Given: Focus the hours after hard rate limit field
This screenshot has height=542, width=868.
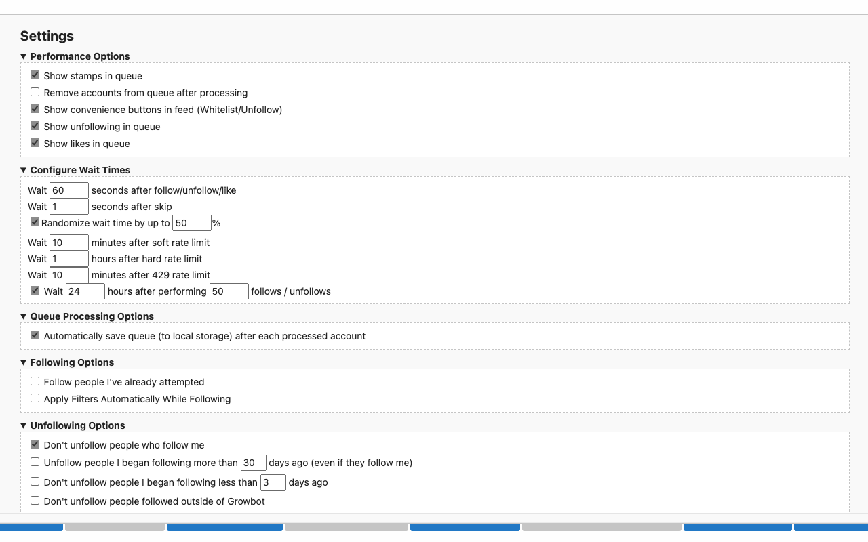Looking at the screenshot, I should (69, 259).
